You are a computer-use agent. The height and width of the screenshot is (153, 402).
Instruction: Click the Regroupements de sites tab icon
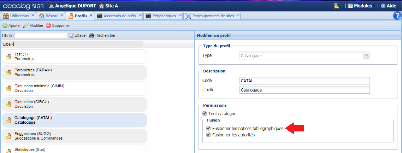(188, 16)
